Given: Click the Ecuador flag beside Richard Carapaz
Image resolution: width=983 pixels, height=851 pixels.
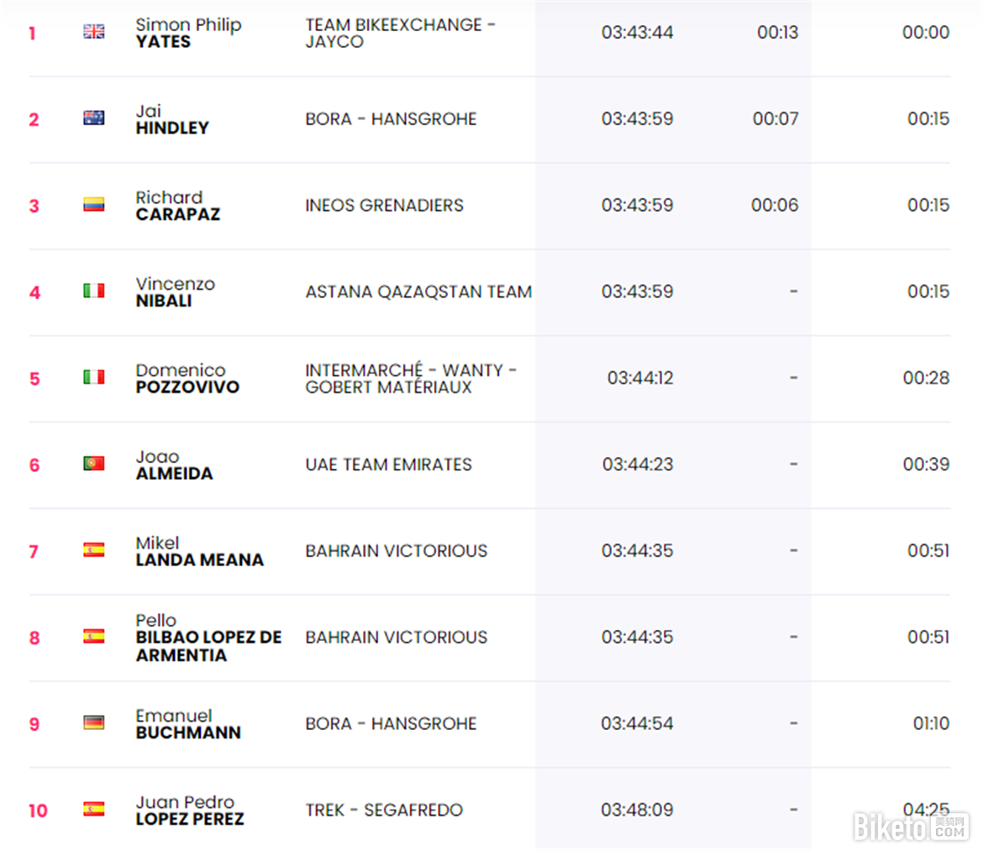Looking at the screenshot, I should pos(93,205).
